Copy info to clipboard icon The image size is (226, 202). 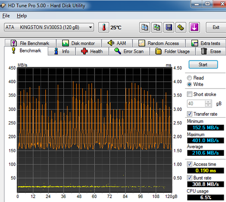[144, 28]
